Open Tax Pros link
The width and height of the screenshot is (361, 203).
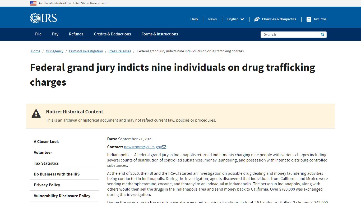pyautogui.click(x=320, y=19)
